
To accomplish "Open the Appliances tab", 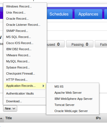I will pos(88,14).
